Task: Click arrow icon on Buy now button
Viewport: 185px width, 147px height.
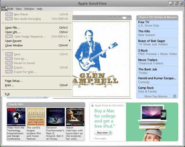Action: pos(110,132)
